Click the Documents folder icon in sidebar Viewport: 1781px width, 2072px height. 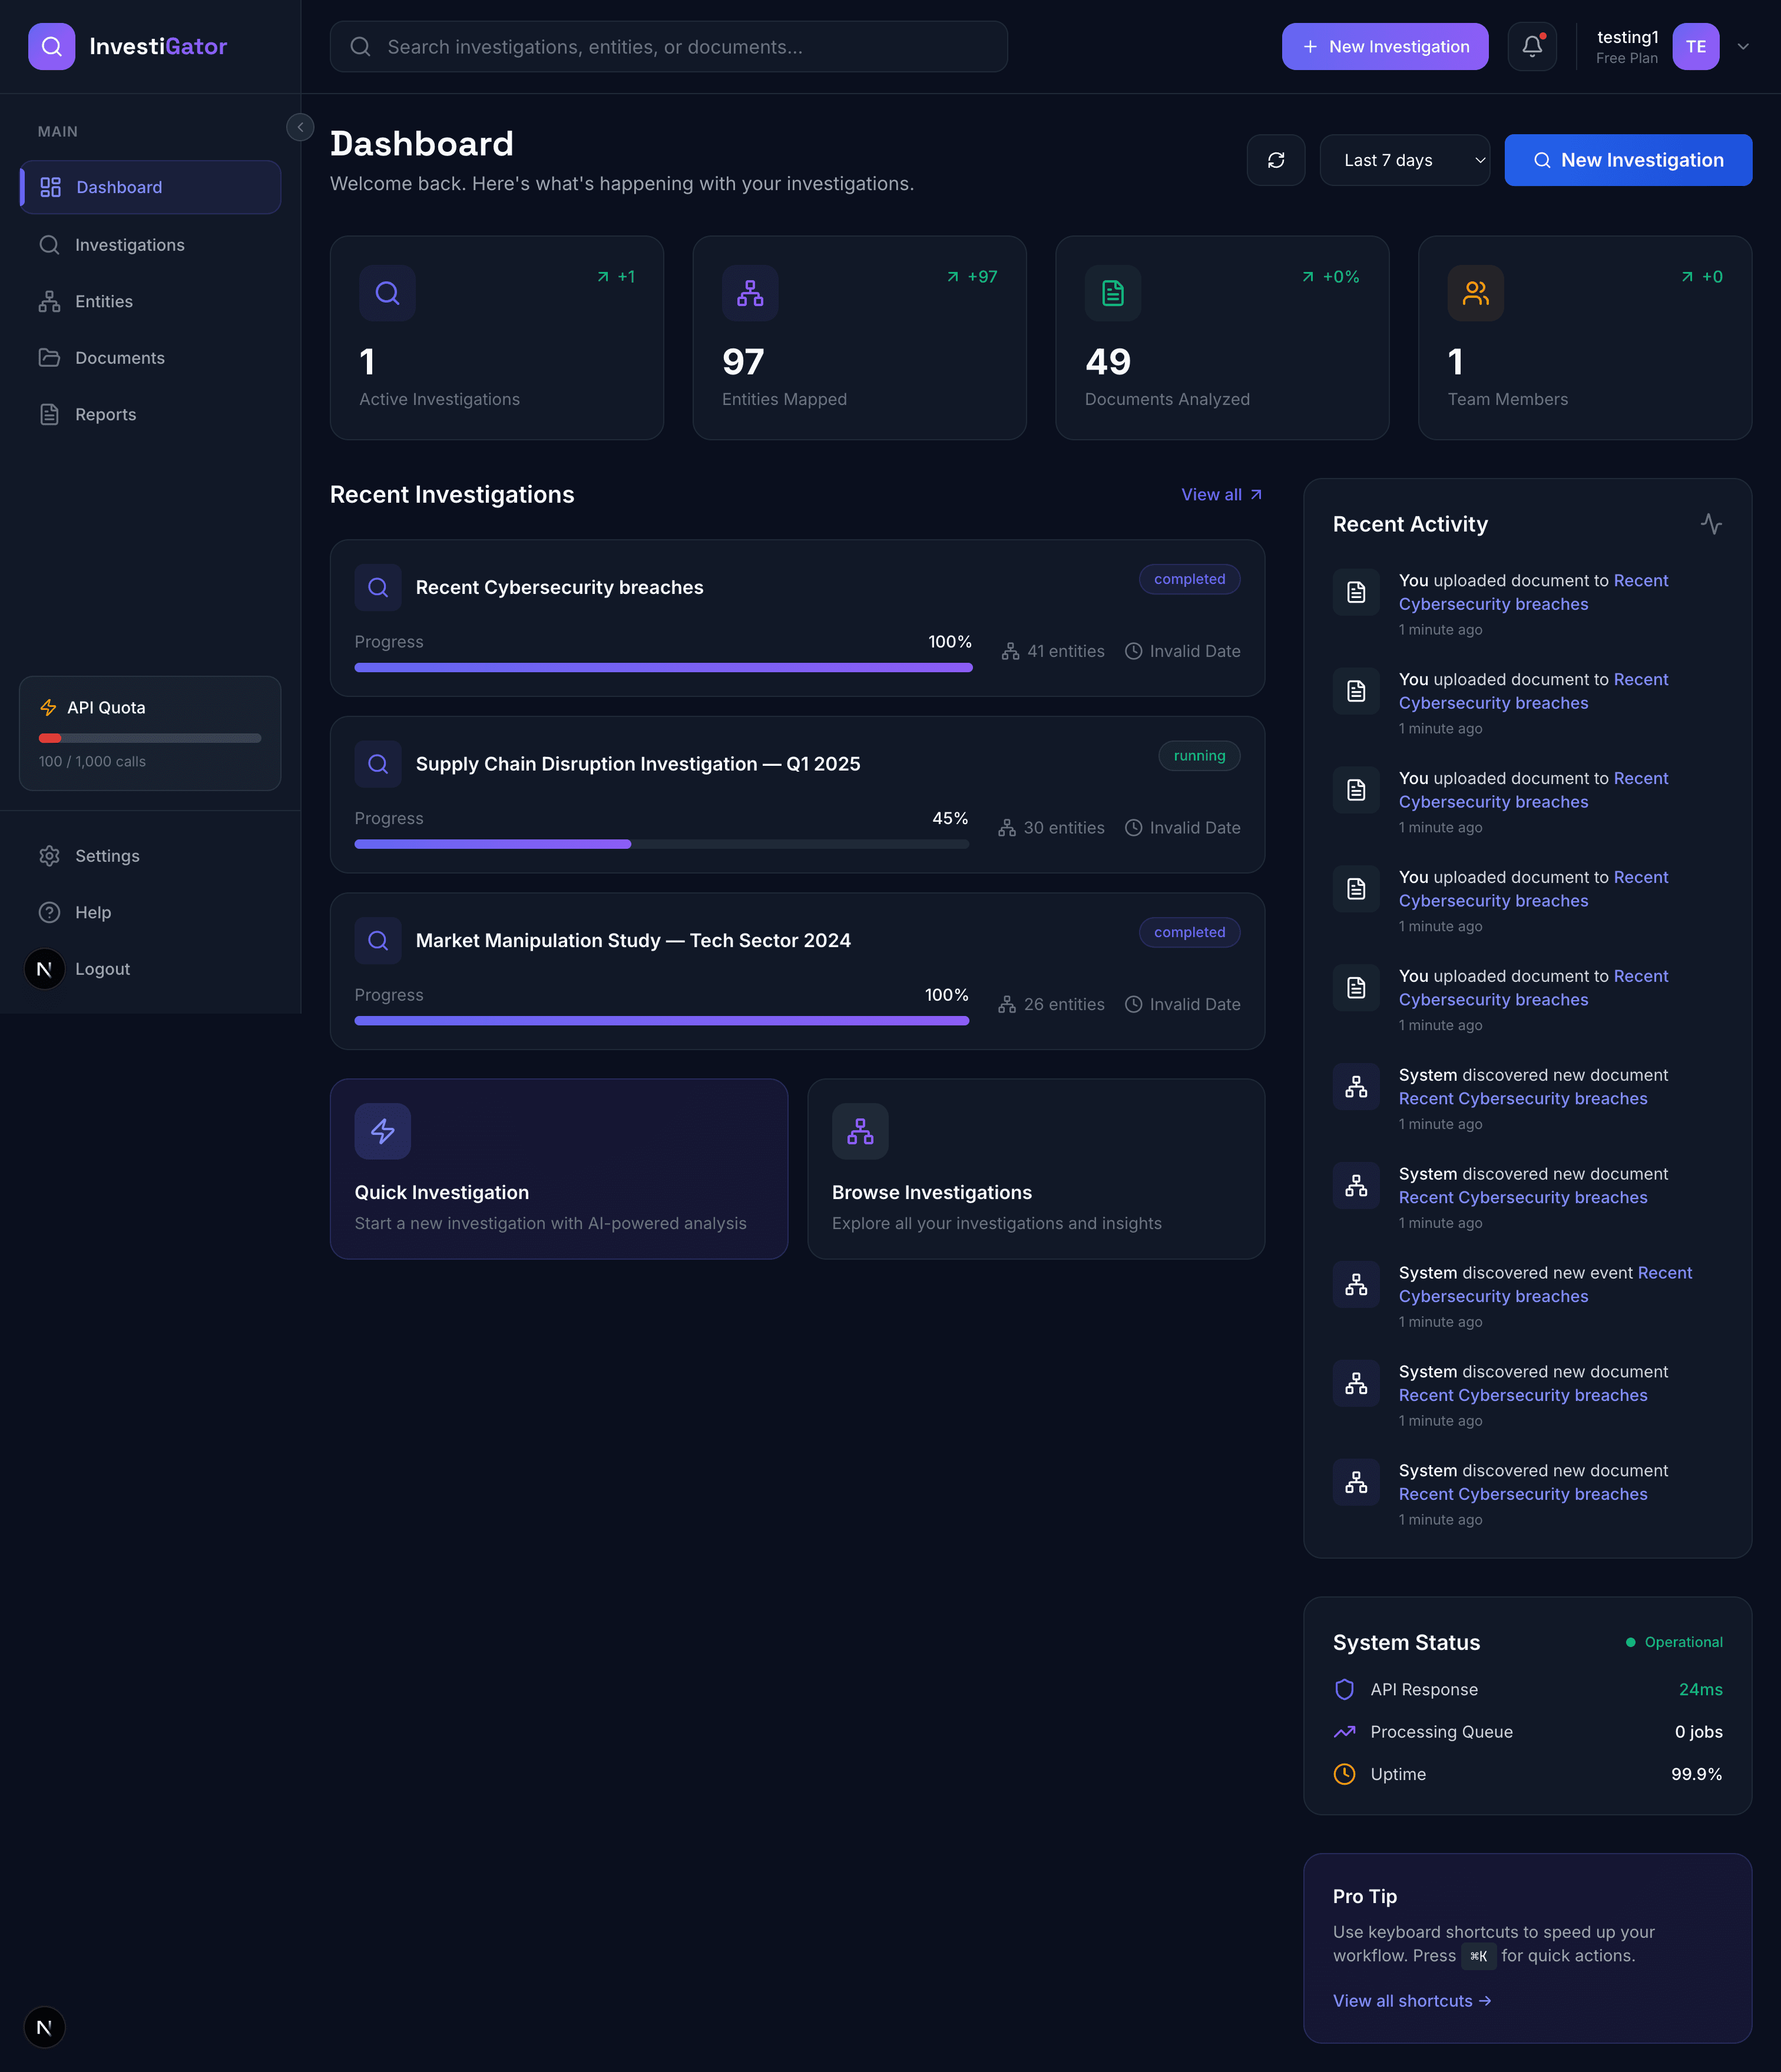pos(49,357)
